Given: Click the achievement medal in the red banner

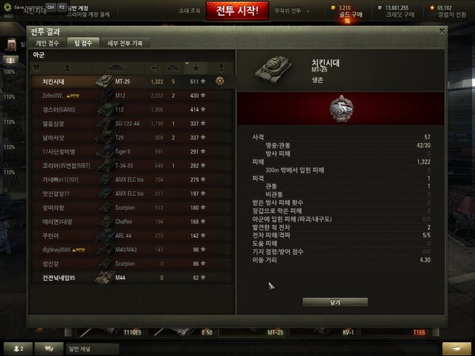Looking at the screenshot, I should [x=341, y=109].
